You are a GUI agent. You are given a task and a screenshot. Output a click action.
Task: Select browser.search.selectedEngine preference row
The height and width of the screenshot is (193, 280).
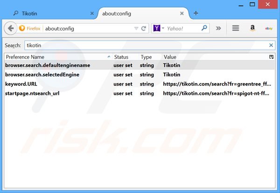click(x=139, y=74)
